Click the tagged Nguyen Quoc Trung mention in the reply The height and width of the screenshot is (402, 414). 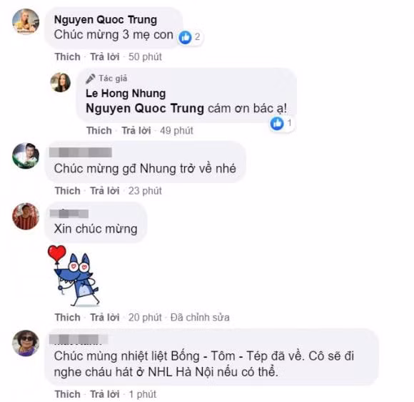[145, 108]
